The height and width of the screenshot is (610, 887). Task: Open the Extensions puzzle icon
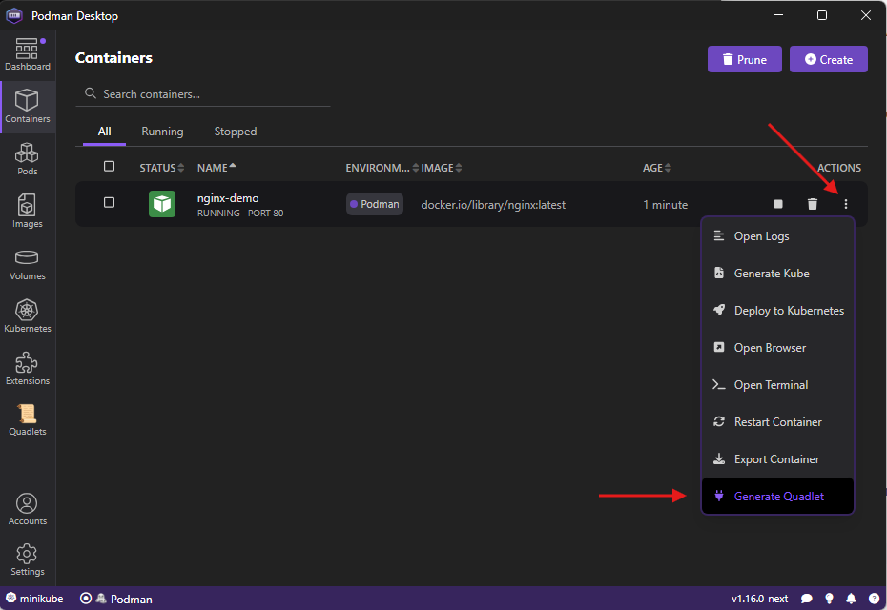[x=28, y=369]
